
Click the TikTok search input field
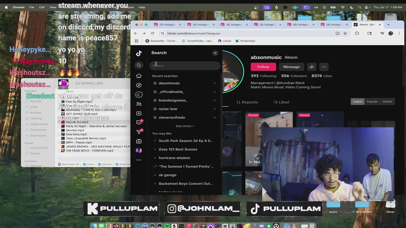pyautogui.click(x=185, y=66)
